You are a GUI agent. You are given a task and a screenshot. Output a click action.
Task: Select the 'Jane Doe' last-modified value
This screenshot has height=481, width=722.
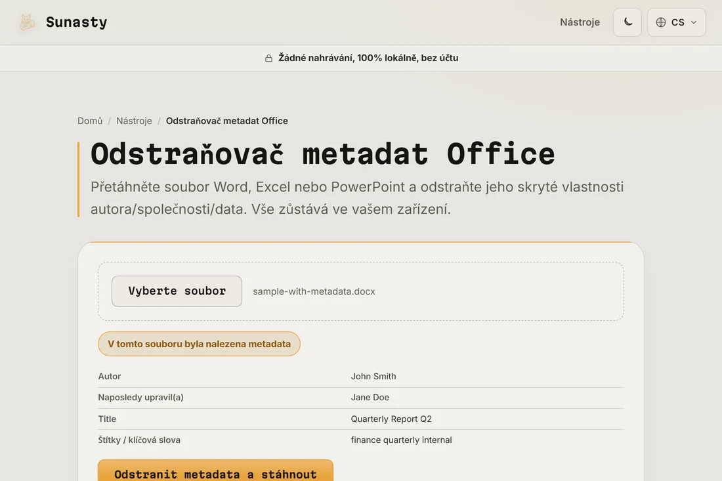(370, 397)
